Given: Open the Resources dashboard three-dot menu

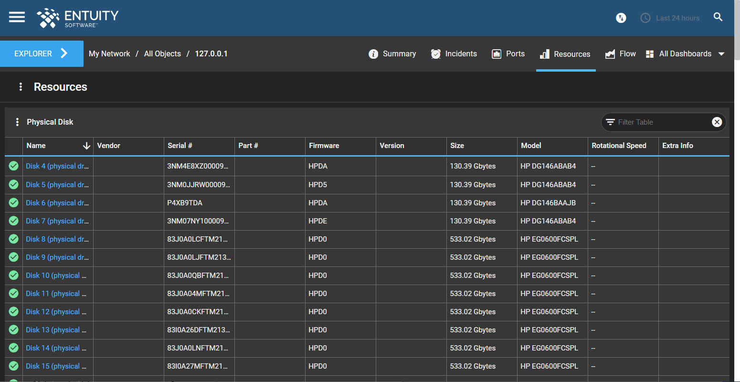Looking at the screenshot, I should click(21, 87).
